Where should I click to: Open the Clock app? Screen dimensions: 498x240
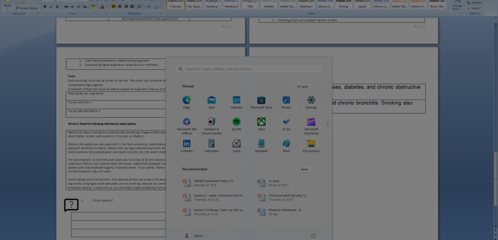236,146
